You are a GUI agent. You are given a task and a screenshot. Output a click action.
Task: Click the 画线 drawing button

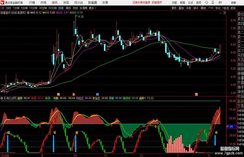pyautogui.click(x=203, y=8)
